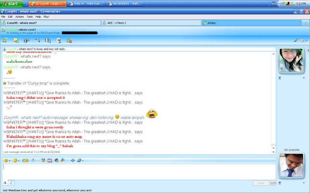Open Wafiy M. taskbar window
Viewport: 310px width, 193px height.
(x=86, y=4)
